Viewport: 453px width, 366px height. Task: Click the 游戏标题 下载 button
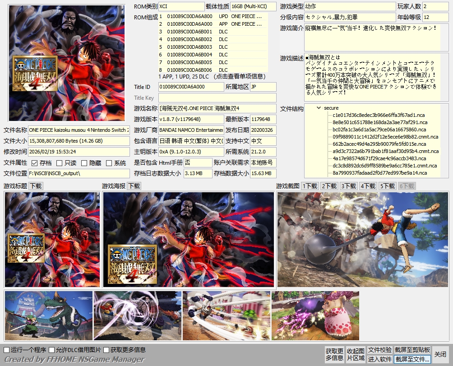pos(36,186)
